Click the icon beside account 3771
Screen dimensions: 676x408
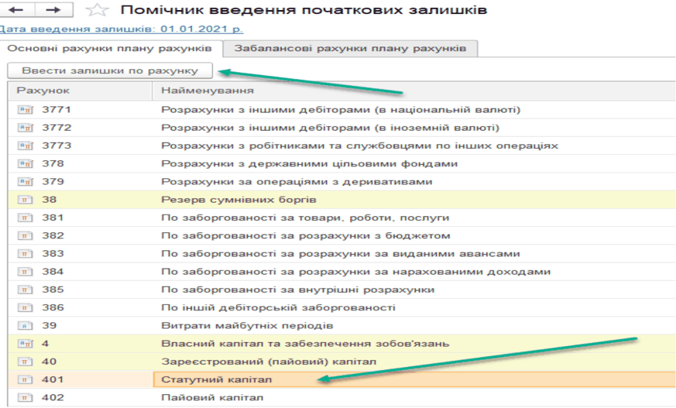pyautogui.click(x=26, y=109)
